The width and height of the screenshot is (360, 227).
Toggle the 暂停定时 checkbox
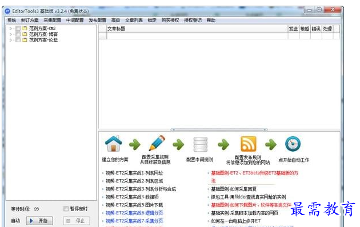point(66,209)
